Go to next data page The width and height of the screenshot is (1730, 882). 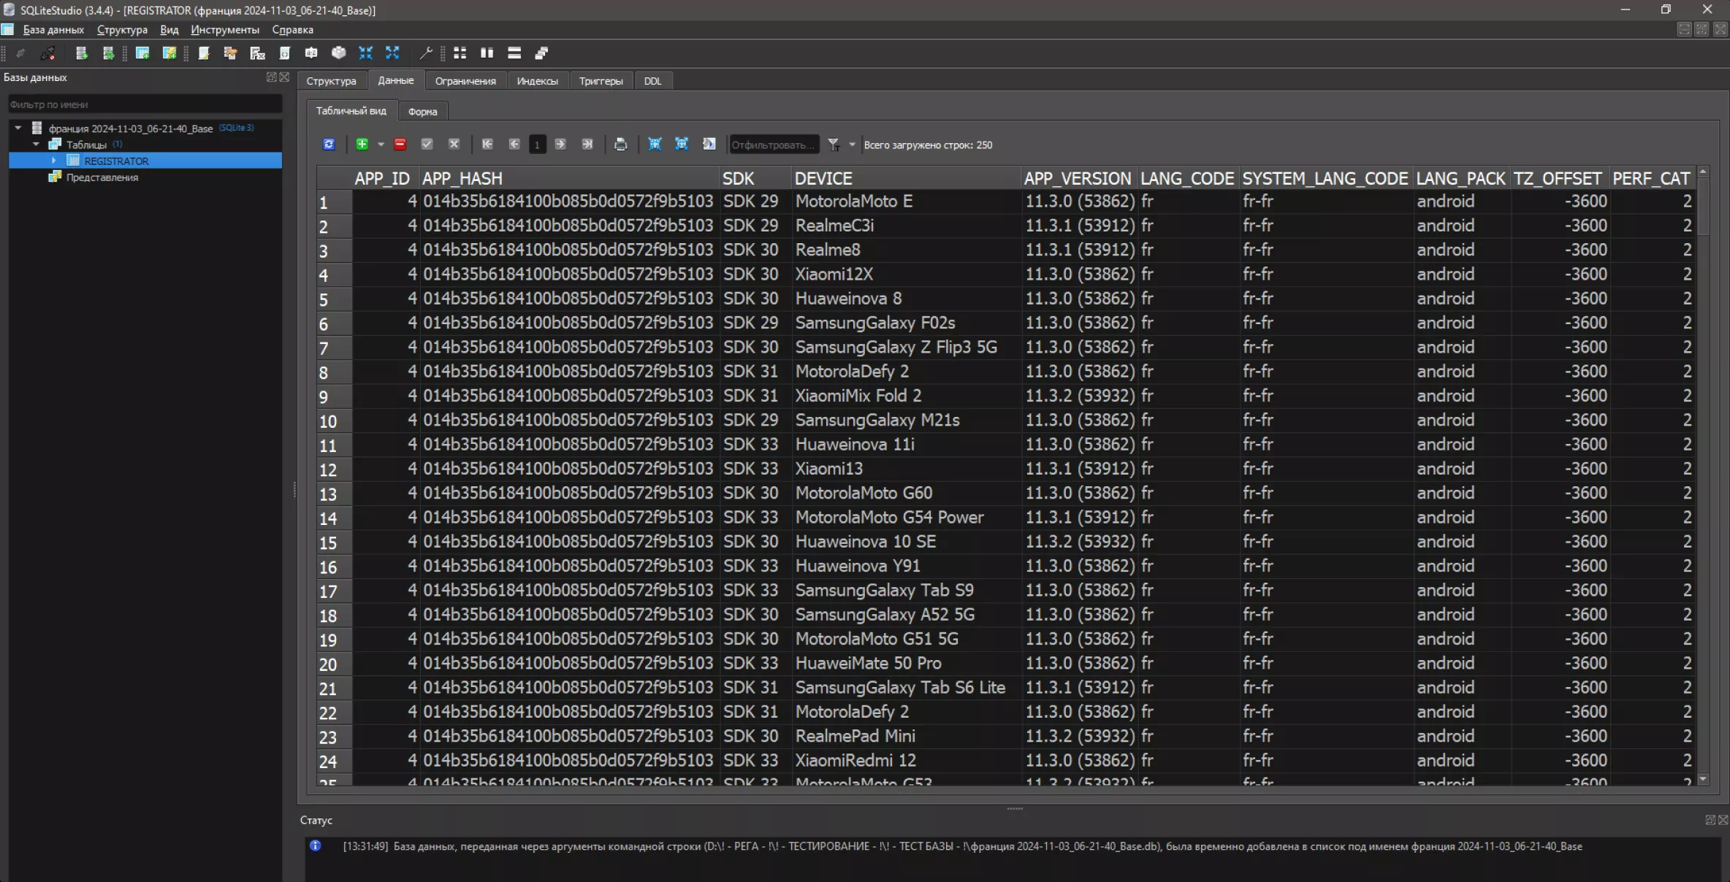pyautogui.click(x=560, y=144)
